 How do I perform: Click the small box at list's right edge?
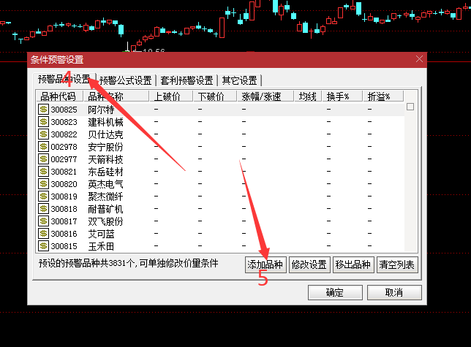pyautogui.click(x=410, y=107)
